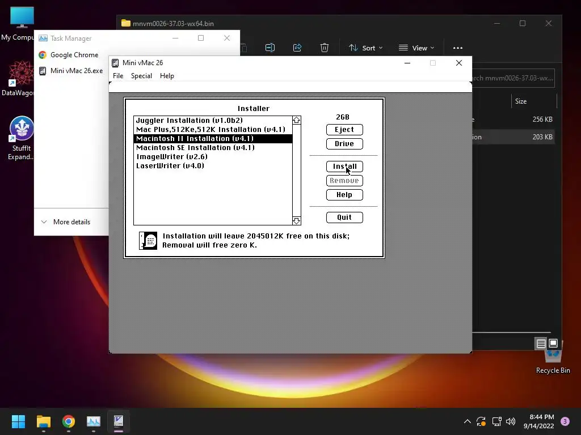Select LaserWriter (v4.0) in list

(213, 166)
